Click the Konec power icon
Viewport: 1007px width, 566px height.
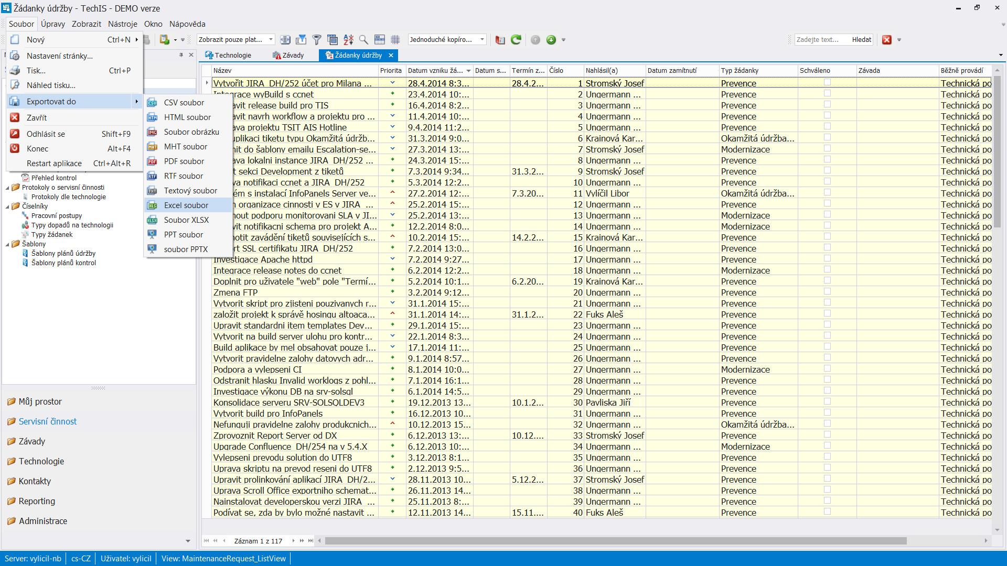pos(15,148)
